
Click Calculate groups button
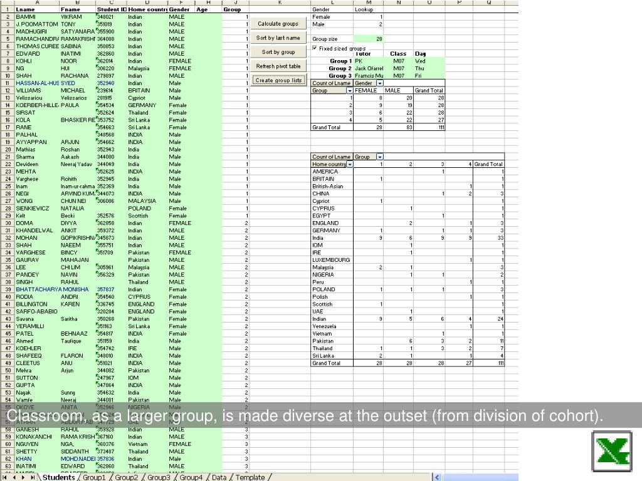coord(278,24)
